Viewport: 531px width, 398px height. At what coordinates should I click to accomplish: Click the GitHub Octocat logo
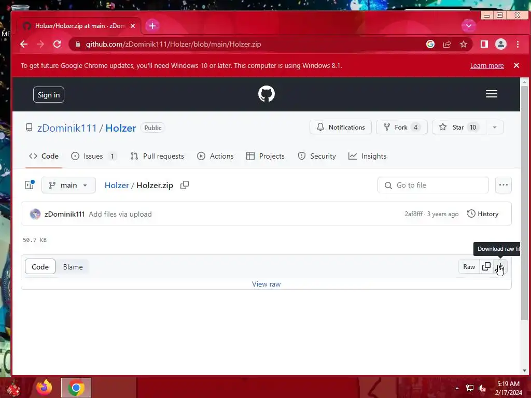pos(266,94)
